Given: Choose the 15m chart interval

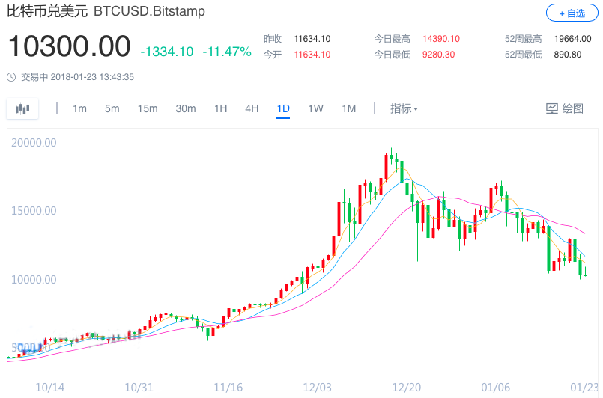Looking at the screenshot, I should 148,108.
